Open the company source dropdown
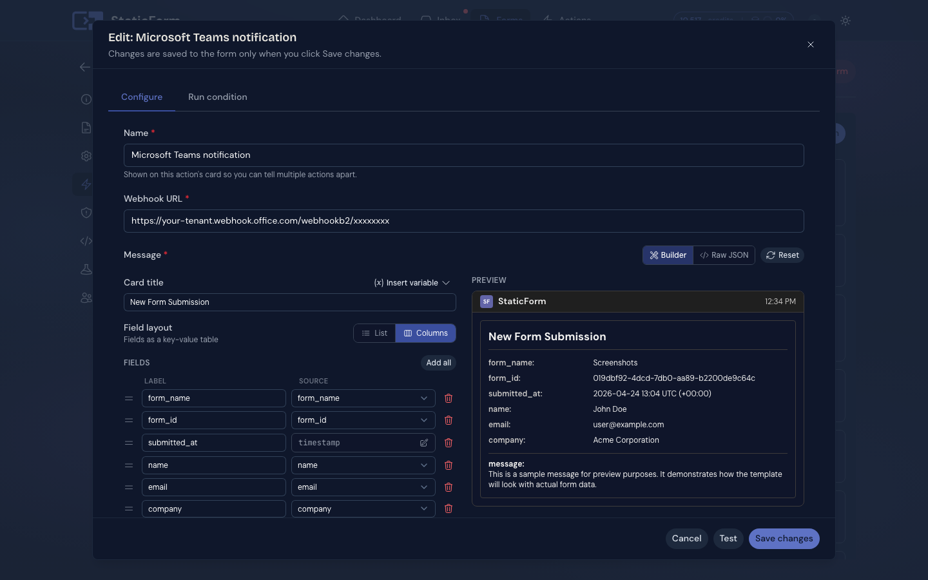 pyautogui.click(x=363, y=509)
